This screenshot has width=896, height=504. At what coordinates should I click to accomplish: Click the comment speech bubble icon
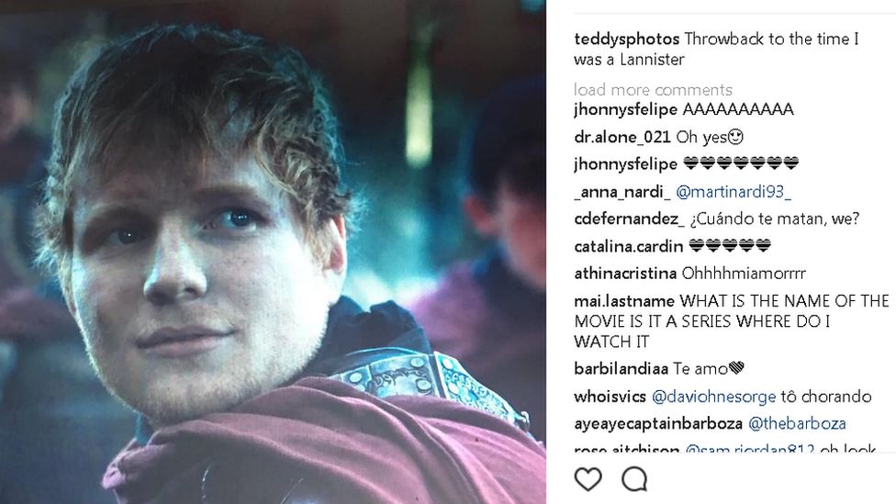(x=634, y=478)
